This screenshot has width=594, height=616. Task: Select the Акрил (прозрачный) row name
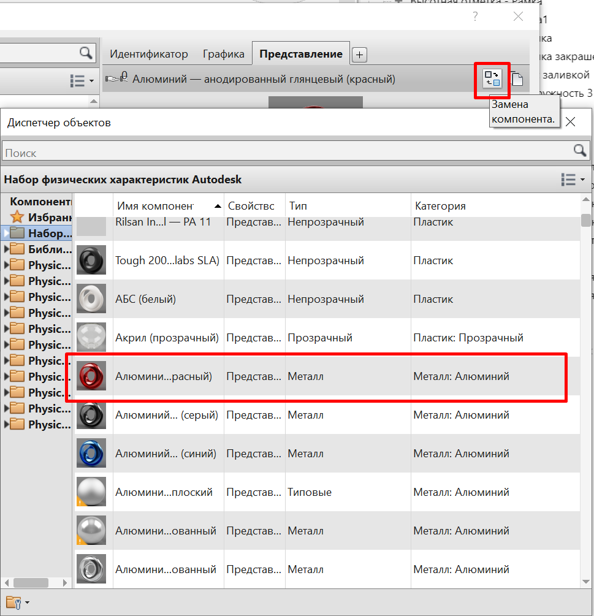(167, 338)
